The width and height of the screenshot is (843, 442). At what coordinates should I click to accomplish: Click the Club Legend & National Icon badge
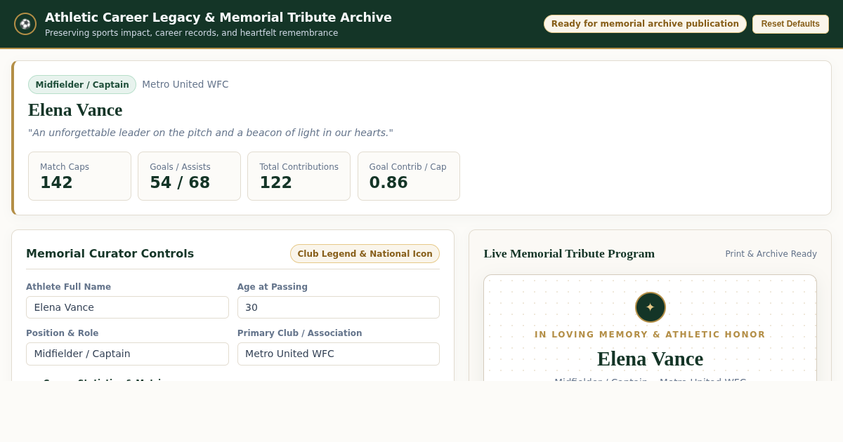tap(365, 254)
